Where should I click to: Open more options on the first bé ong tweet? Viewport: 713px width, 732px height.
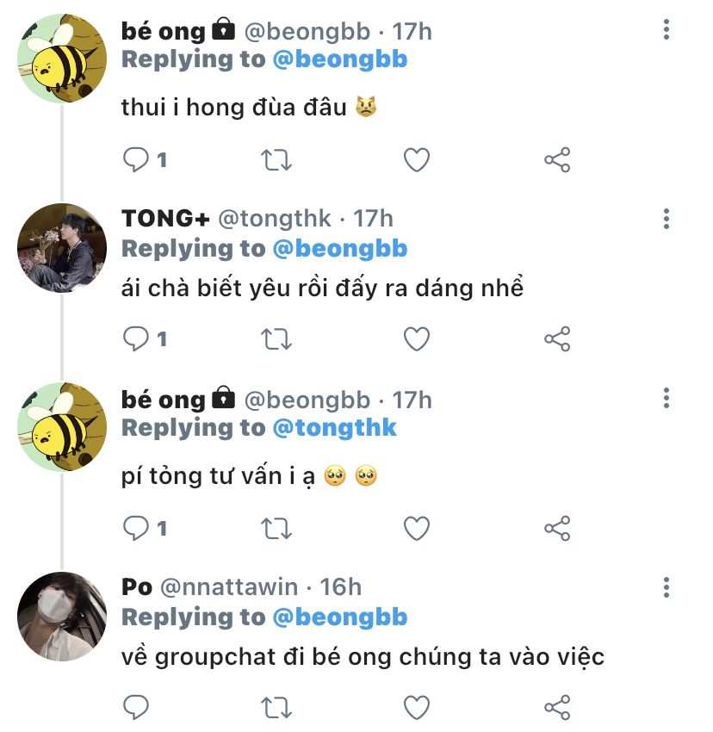coord(666,32)
